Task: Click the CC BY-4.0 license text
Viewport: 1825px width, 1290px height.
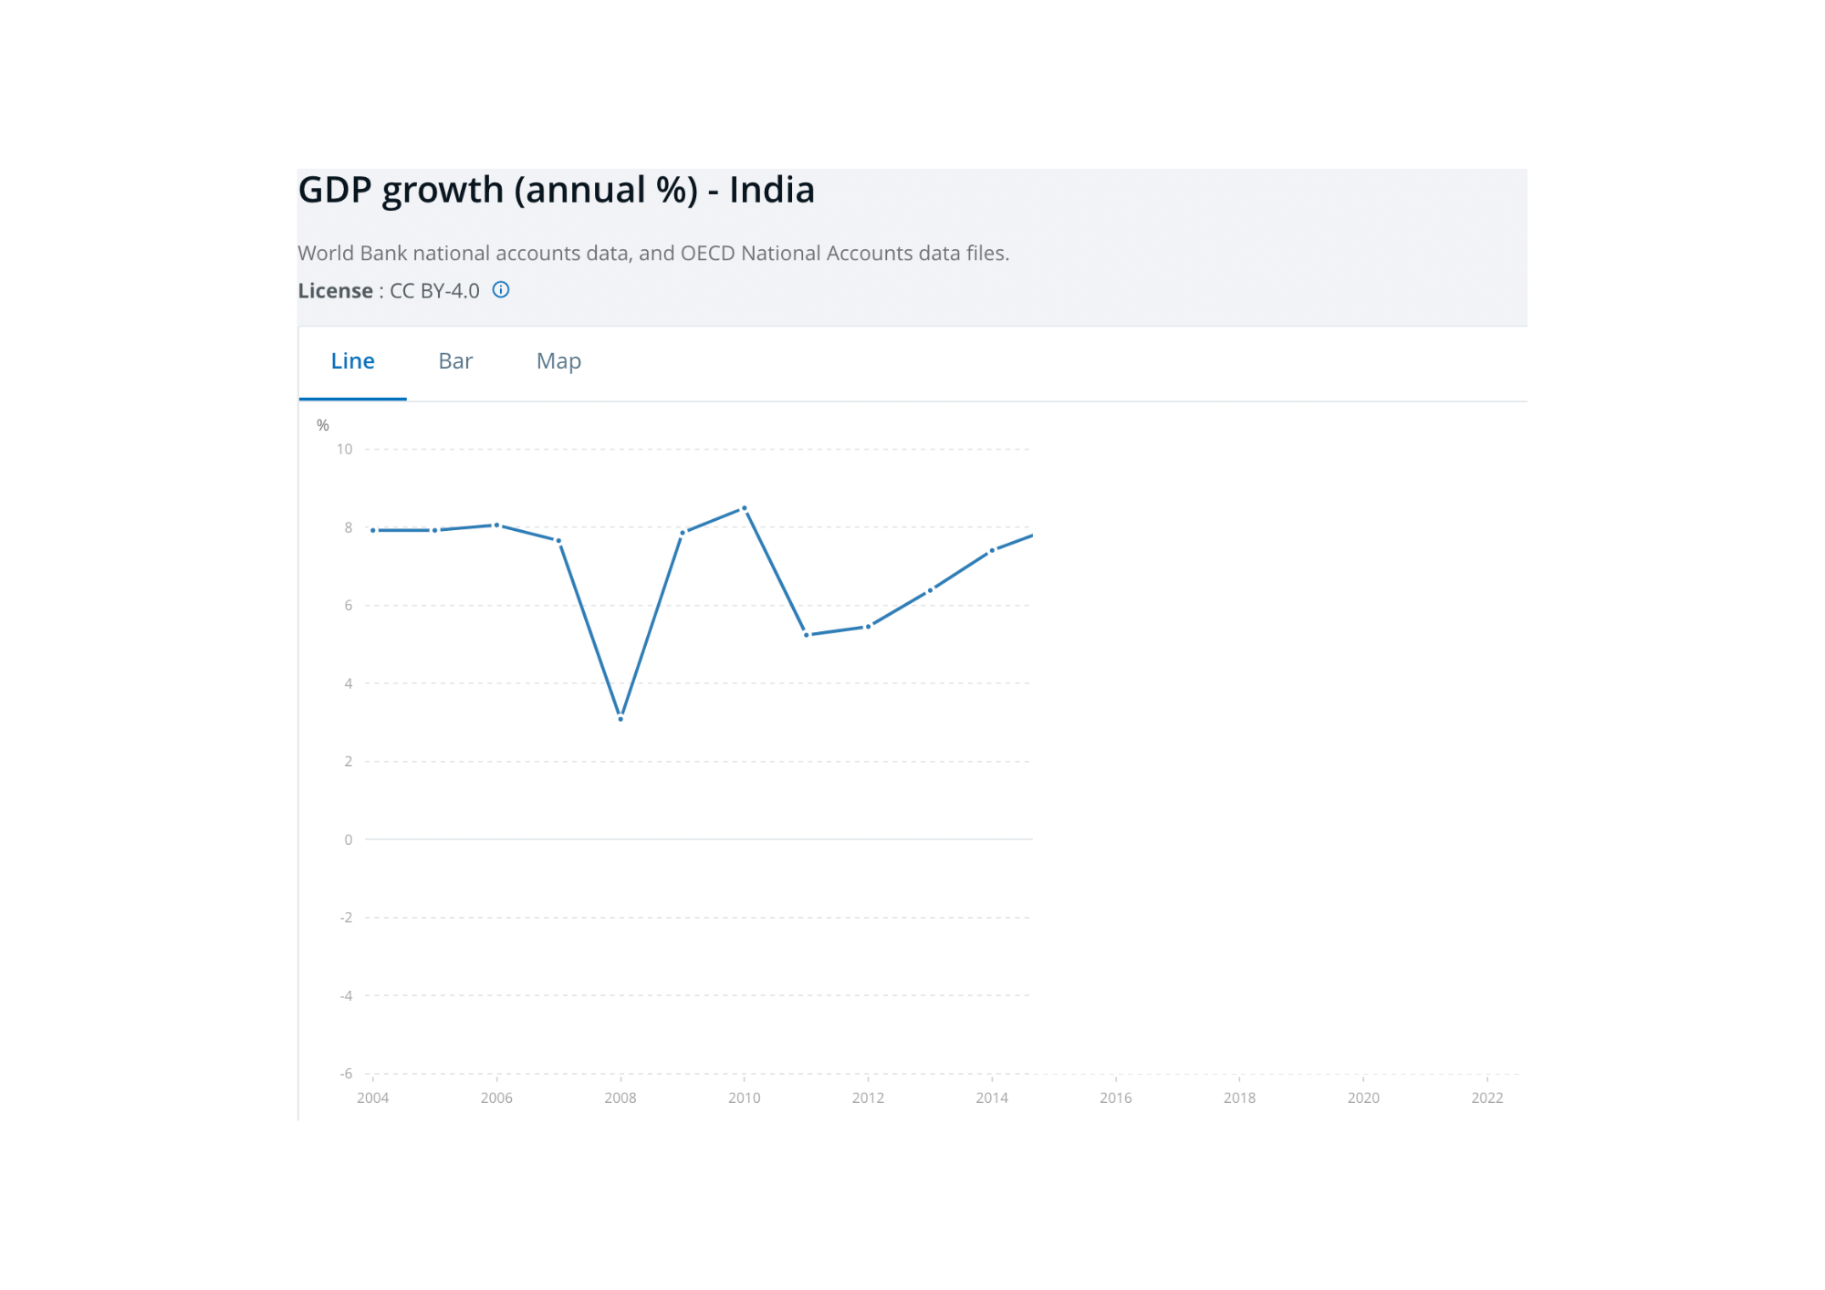Action: coord(434,291)
